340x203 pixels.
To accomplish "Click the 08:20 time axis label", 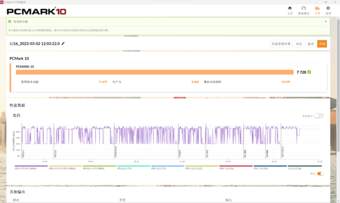I will 136,162.
